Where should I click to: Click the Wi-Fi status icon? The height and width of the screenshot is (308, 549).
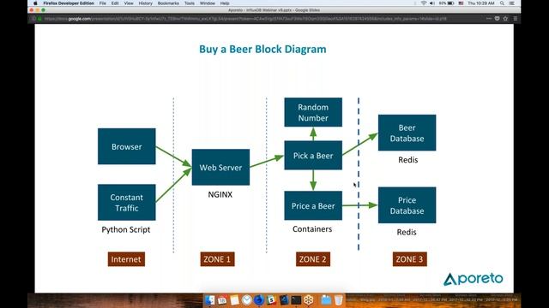coord(424,3)
